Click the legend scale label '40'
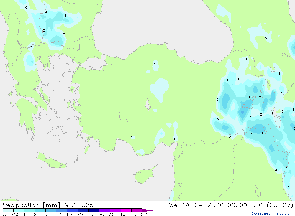Image resolution: width=295 pixels, height=216 pixels. [x=122, y=214]
